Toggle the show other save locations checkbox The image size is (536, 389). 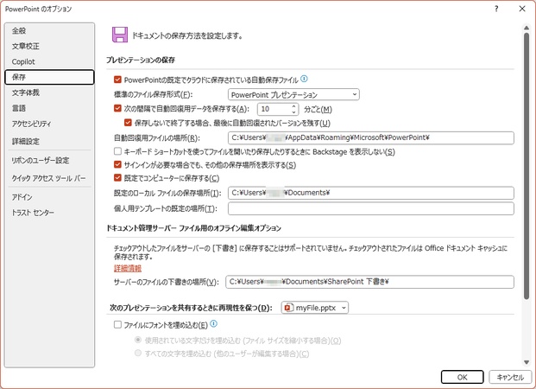117,164
